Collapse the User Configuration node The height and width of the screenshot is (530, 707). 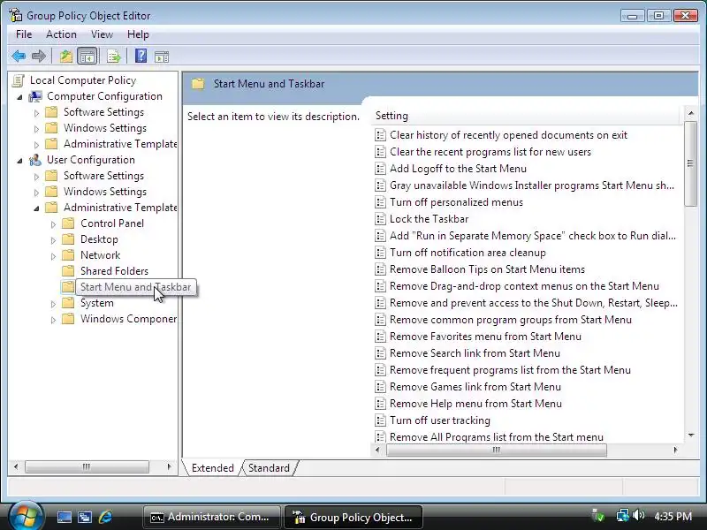19,161
